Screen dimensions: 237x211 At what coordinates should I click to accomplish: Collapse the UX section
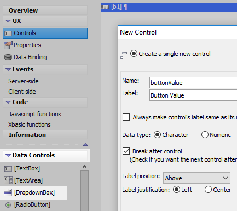click(x=8, y=21)
